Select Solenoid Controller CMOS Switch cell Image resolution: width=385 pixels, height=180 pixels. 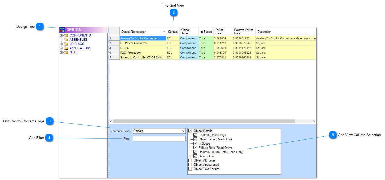(x=143, y=57)
